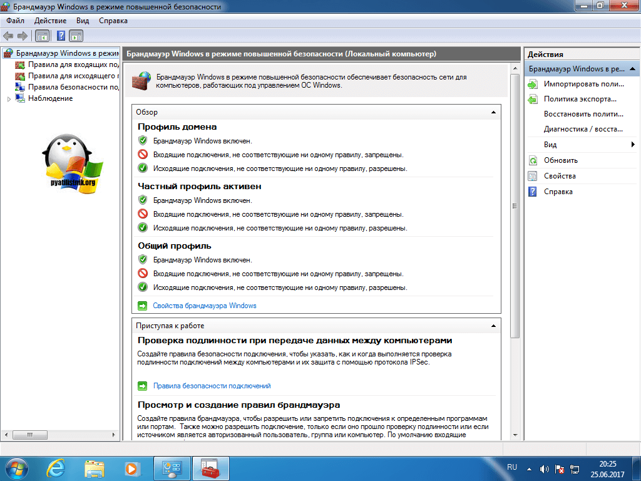641x481 pixels.
Task: Toggle the console tree pane icon
Action: [43, 36]
